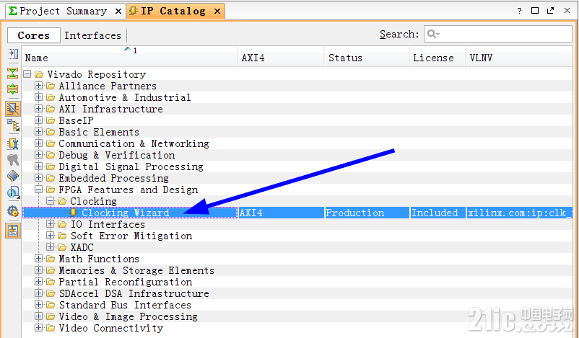Viewport: 579px width, 338px height.
Task: Click the Expand All icon in sidebar
Action: (x=13, y=89)
